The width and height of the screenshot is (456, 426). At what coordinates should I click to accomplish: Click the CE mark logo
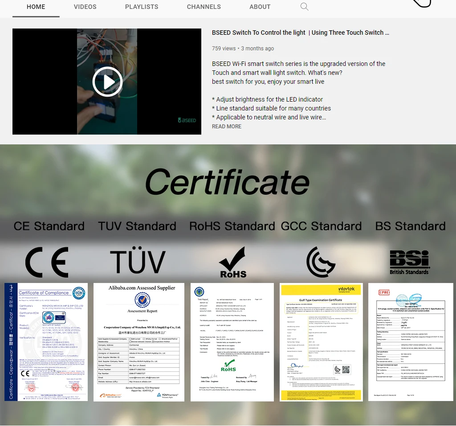(x=47, y=262)
